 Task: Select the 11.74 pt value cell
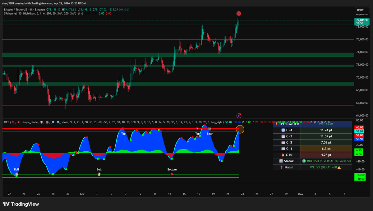[326, 130]
